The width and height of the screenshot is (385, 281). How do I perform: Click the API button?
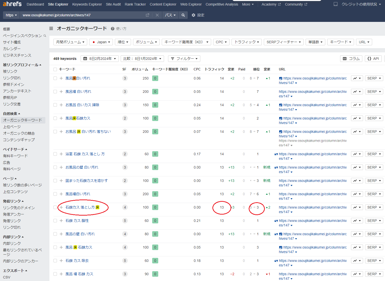(x=373, y=59)
